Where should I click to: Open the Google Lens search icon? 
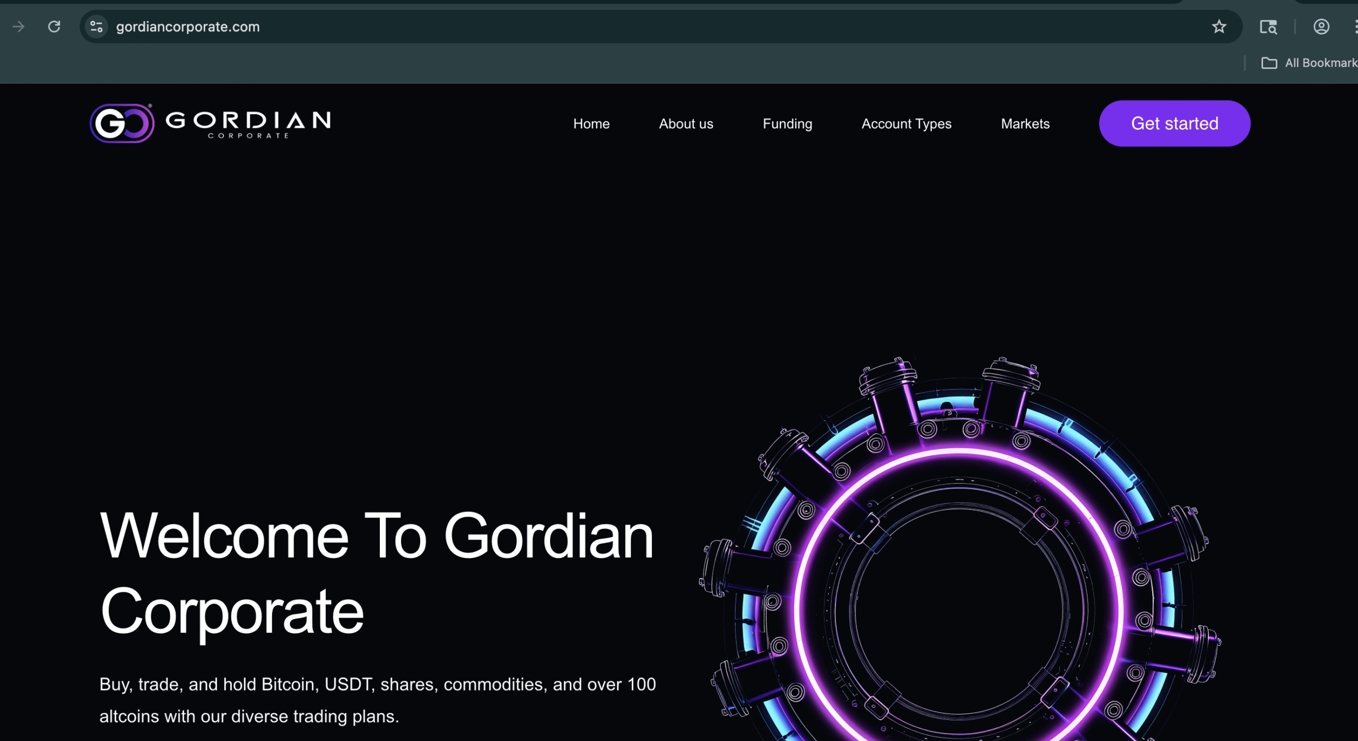1268,27
